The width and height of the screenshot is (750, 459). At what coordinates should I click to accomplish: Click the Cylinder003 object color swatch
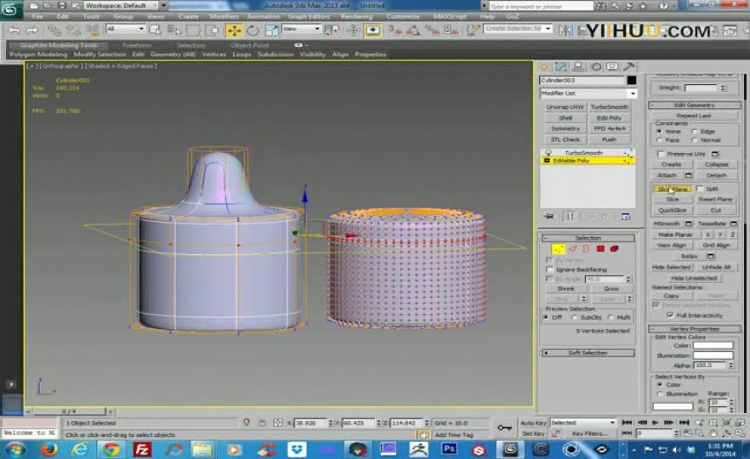pyautogui.click(x=632, y=80)
